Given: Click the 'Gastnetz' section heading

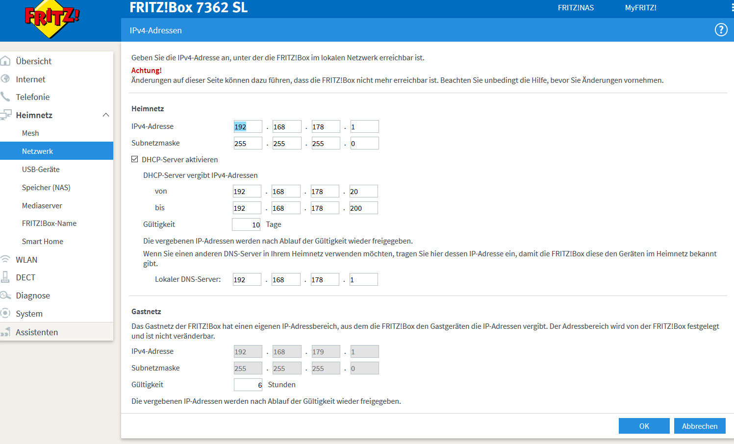Looking at the screenshot, I should point(146,311).
